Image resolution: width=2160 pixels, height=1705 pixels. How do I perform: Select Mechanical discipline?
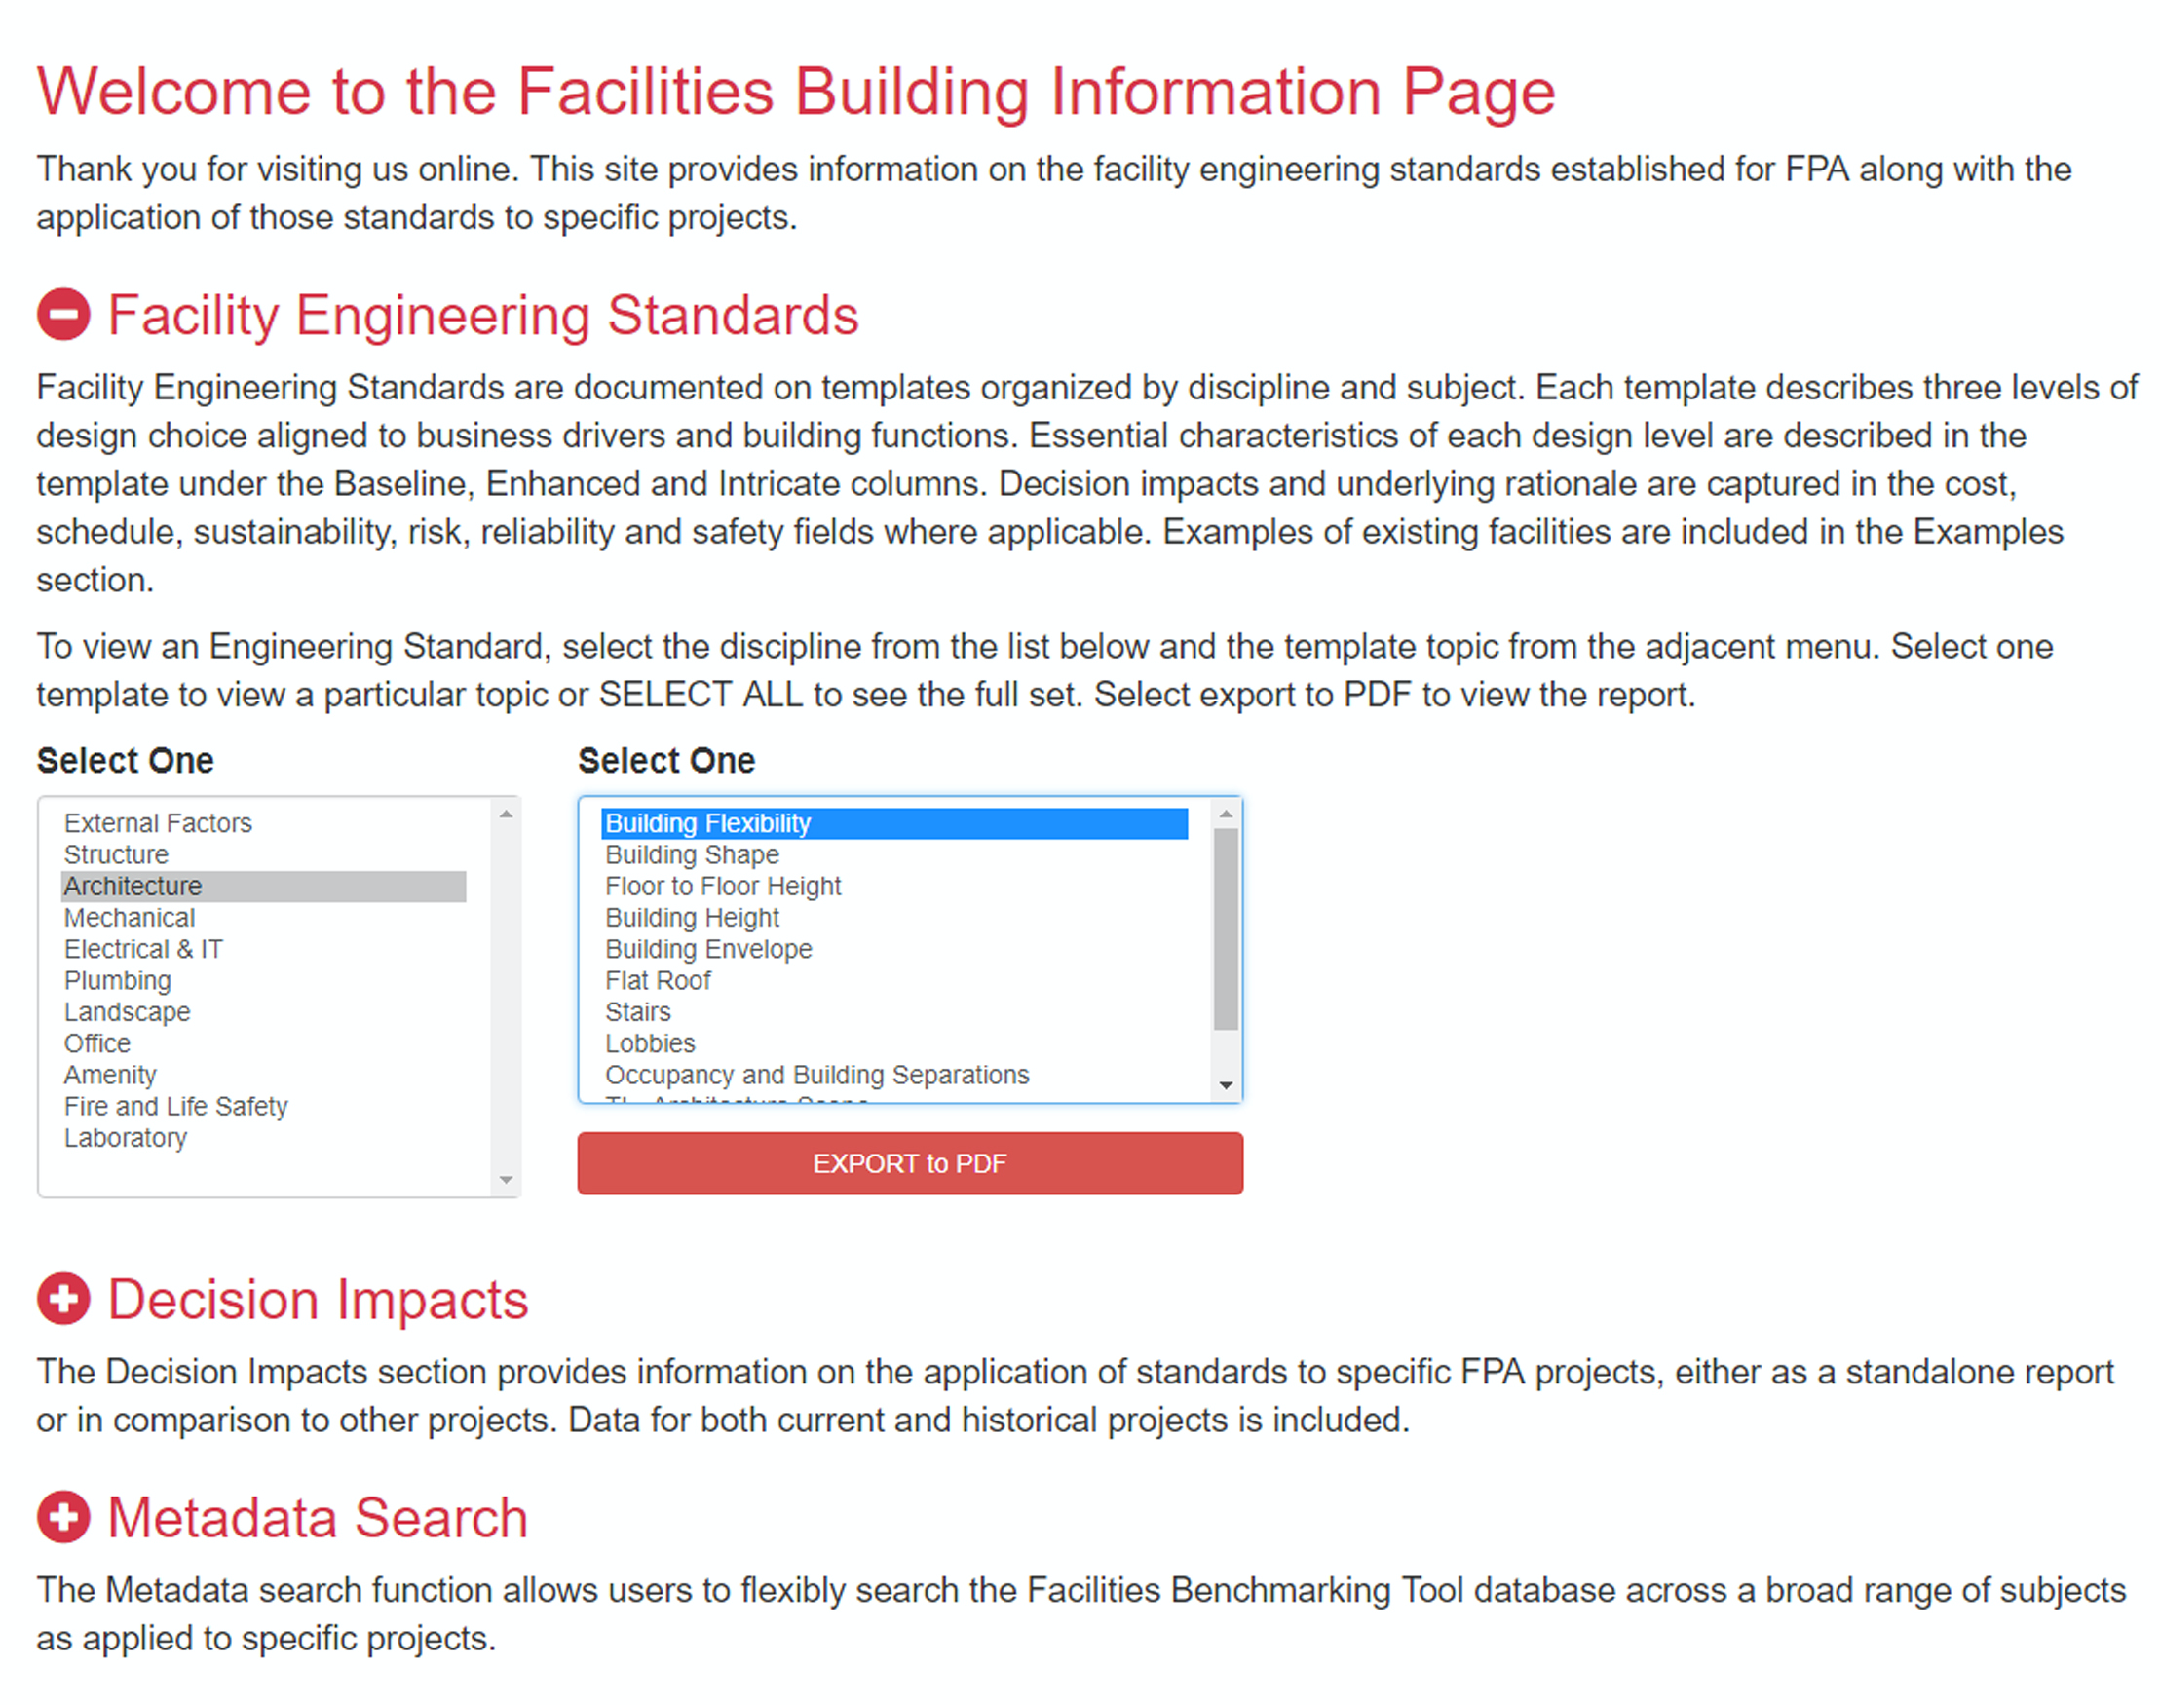[x=130, y=918]
